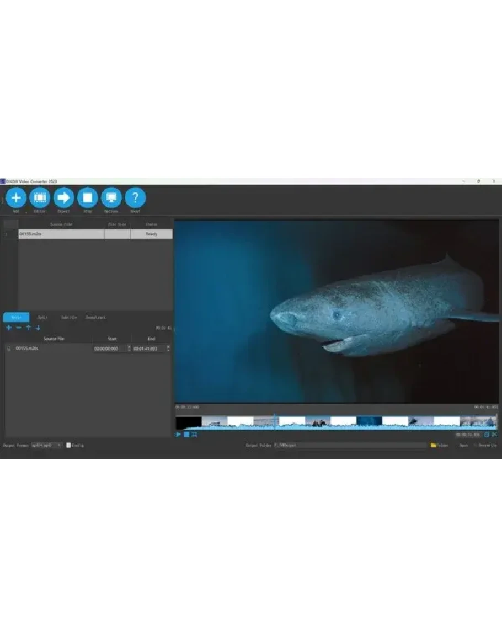Toggle the Overwrite option

(x=476, y=445)
